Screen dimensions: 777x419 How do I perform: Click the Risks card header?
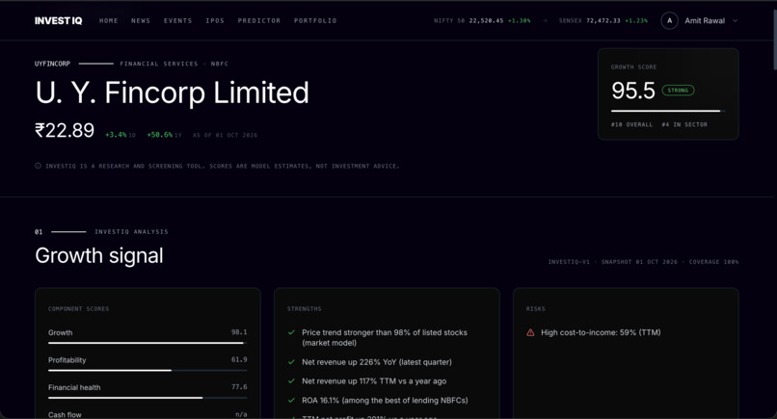pos(536,308)
